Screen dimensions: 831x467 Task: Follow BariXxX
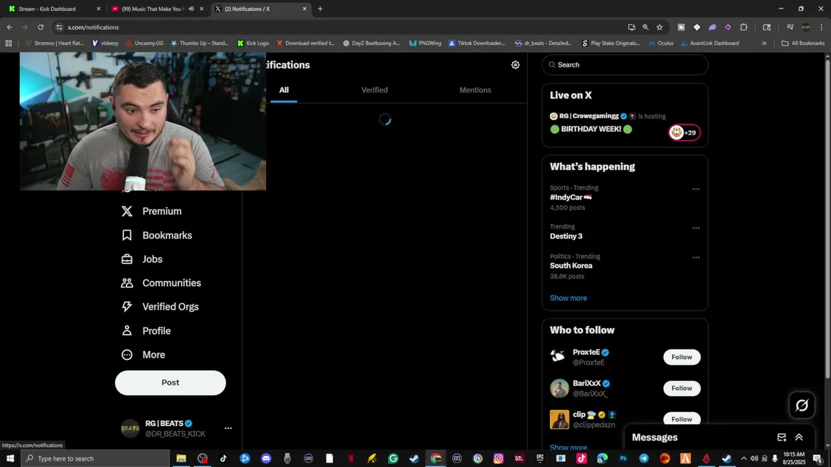tap(682, 389)
